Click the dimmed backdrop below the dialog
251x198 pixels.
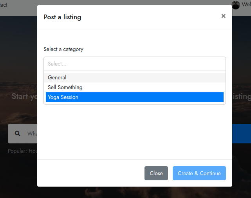tap(125, 192)
